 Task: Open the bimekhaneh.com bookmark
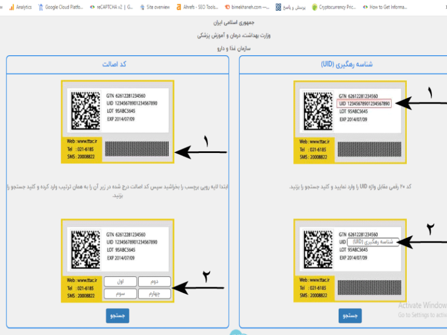coord(247,7)
